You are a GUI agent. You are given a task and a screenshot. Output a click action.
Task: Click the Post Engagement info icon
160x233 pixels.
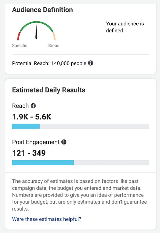click(x=64, y=142)
